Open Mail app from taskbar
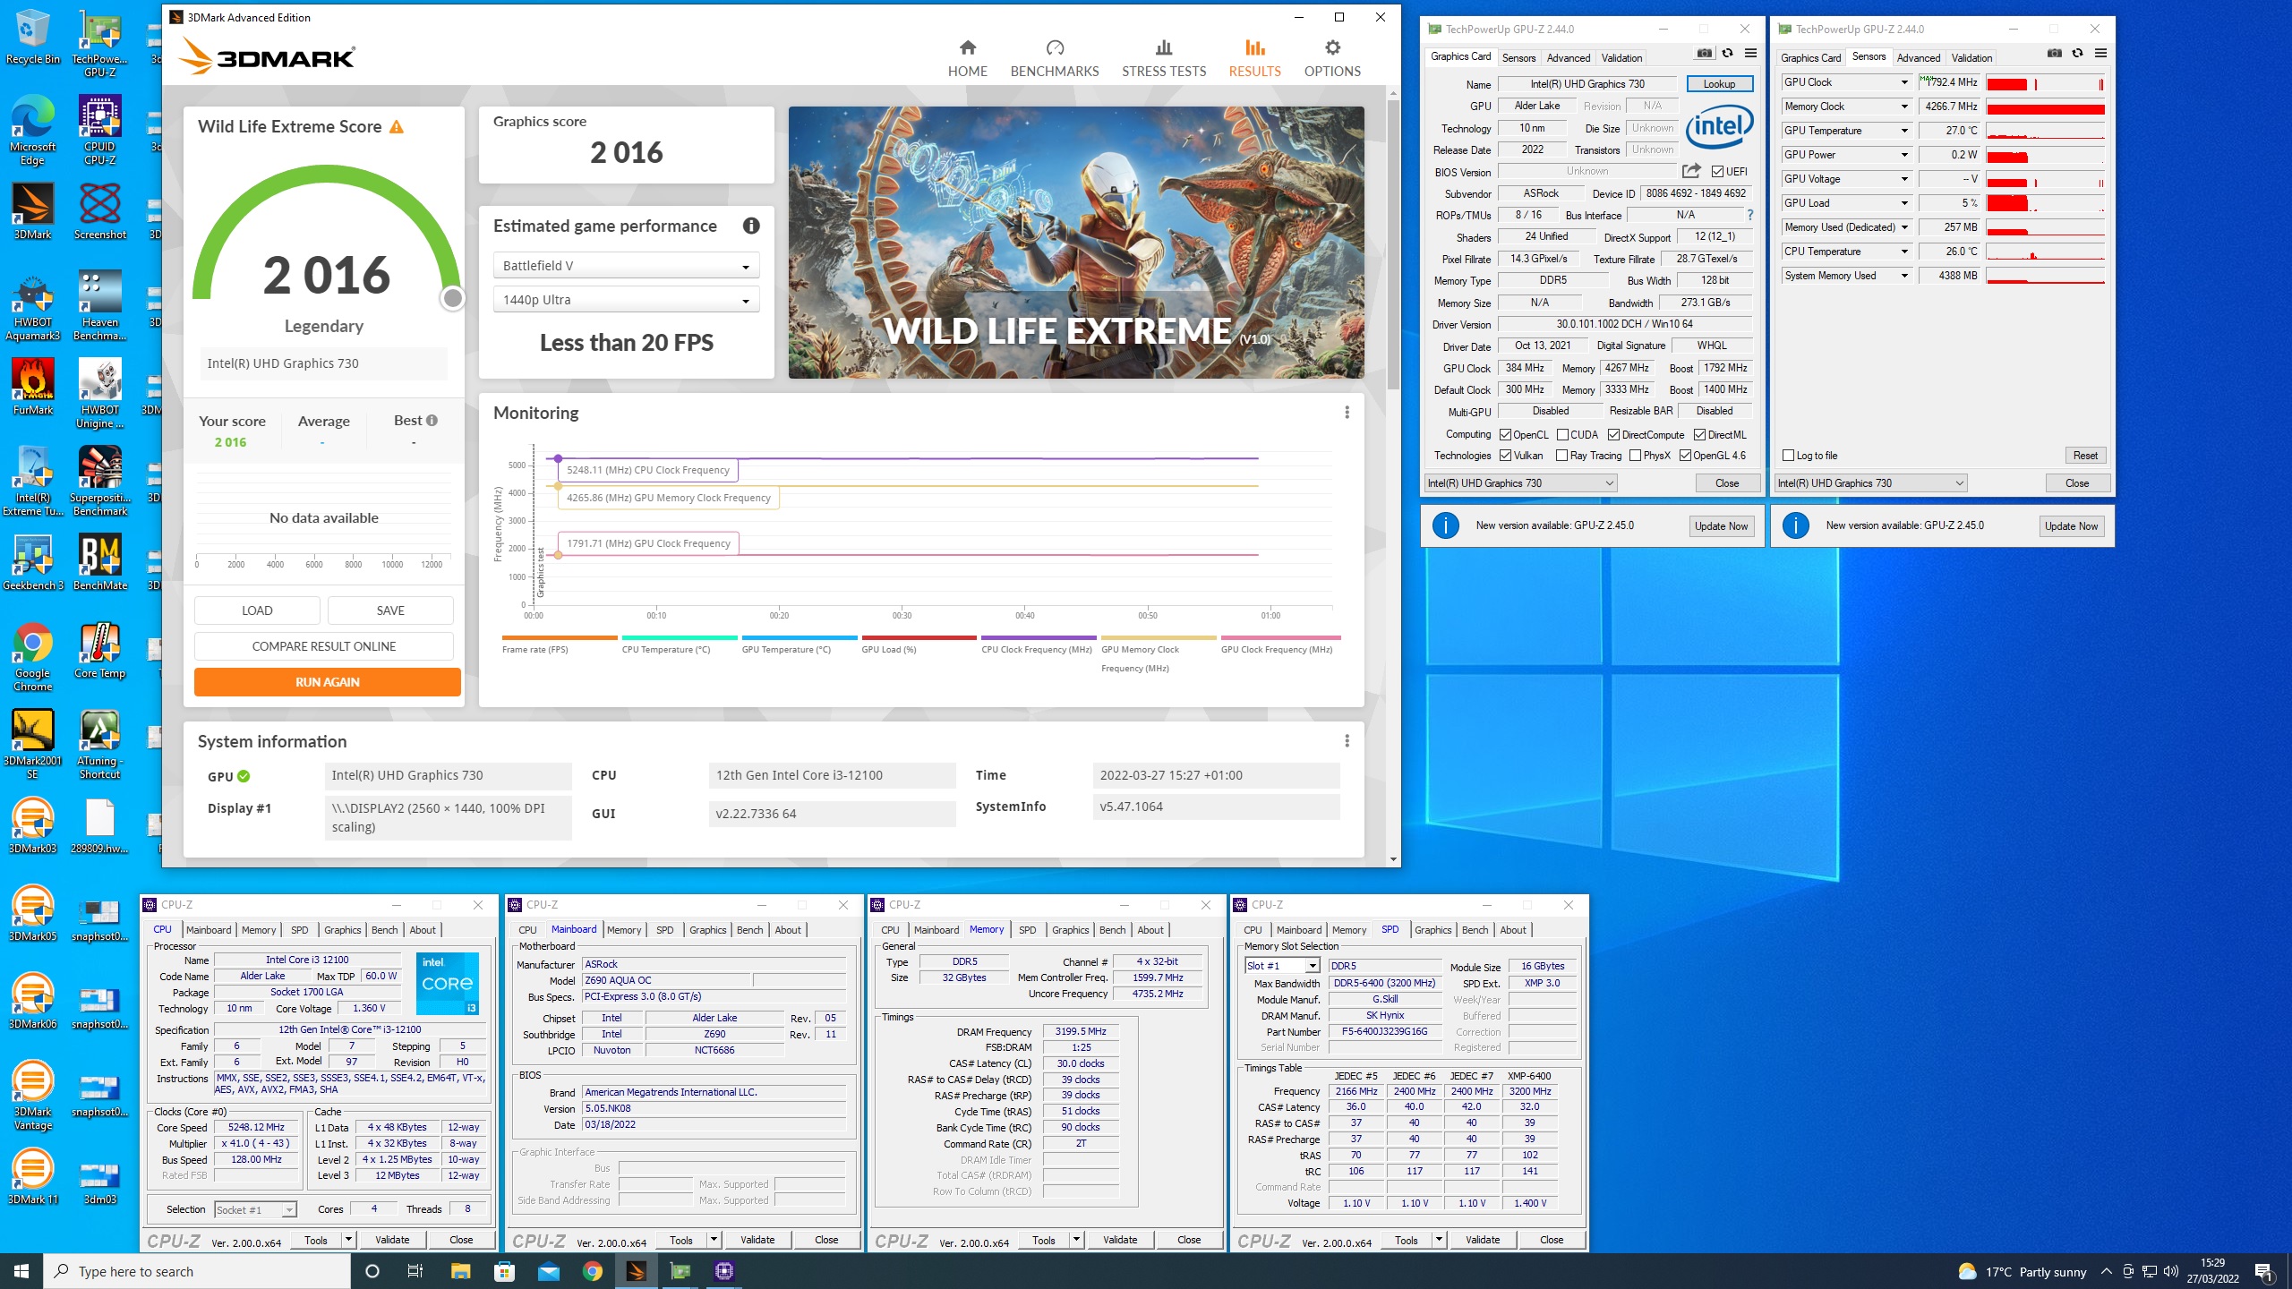Screen dimensions: 2292x1289 [548, 1271]
